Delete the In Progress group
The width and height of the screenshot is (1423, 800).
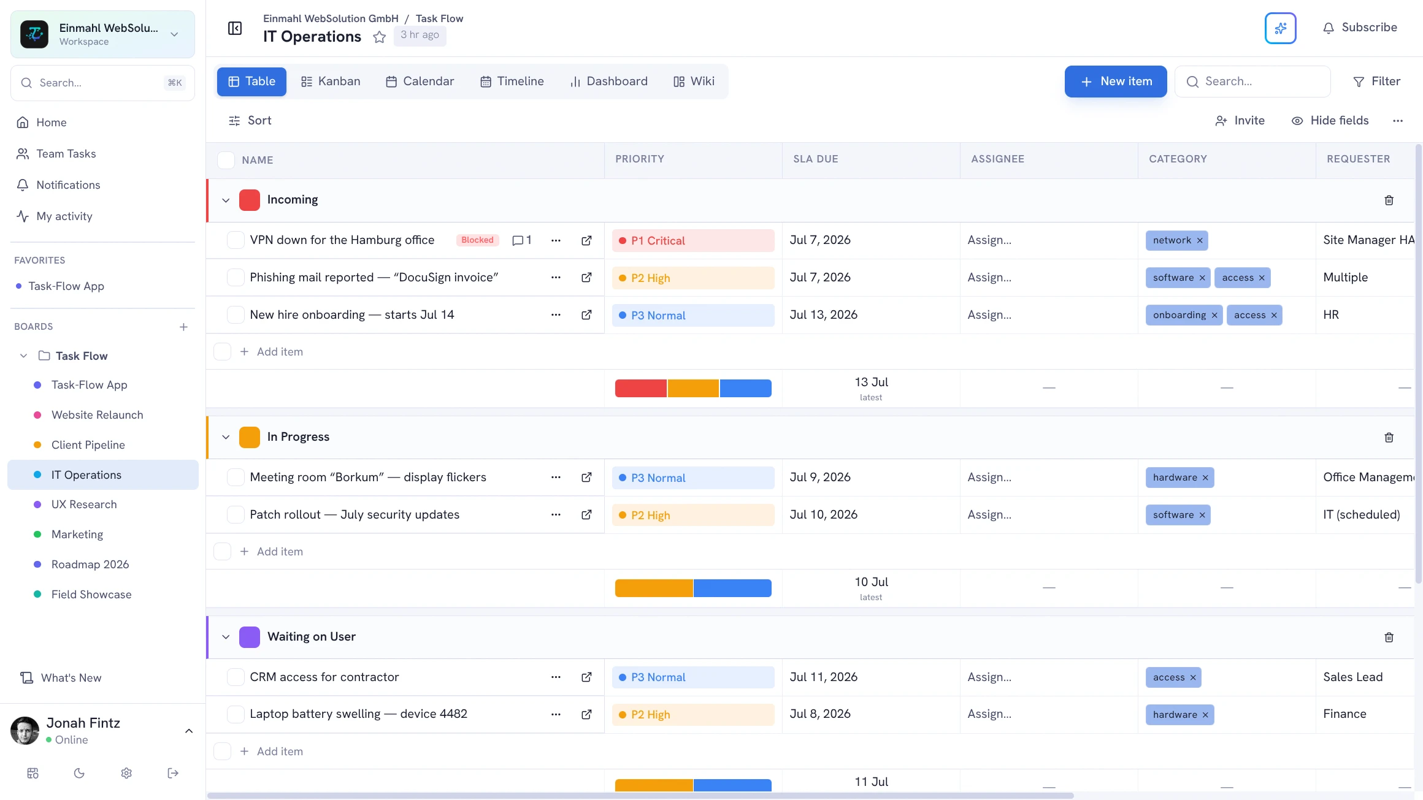pyautogui.click(x=1389, y=437)
